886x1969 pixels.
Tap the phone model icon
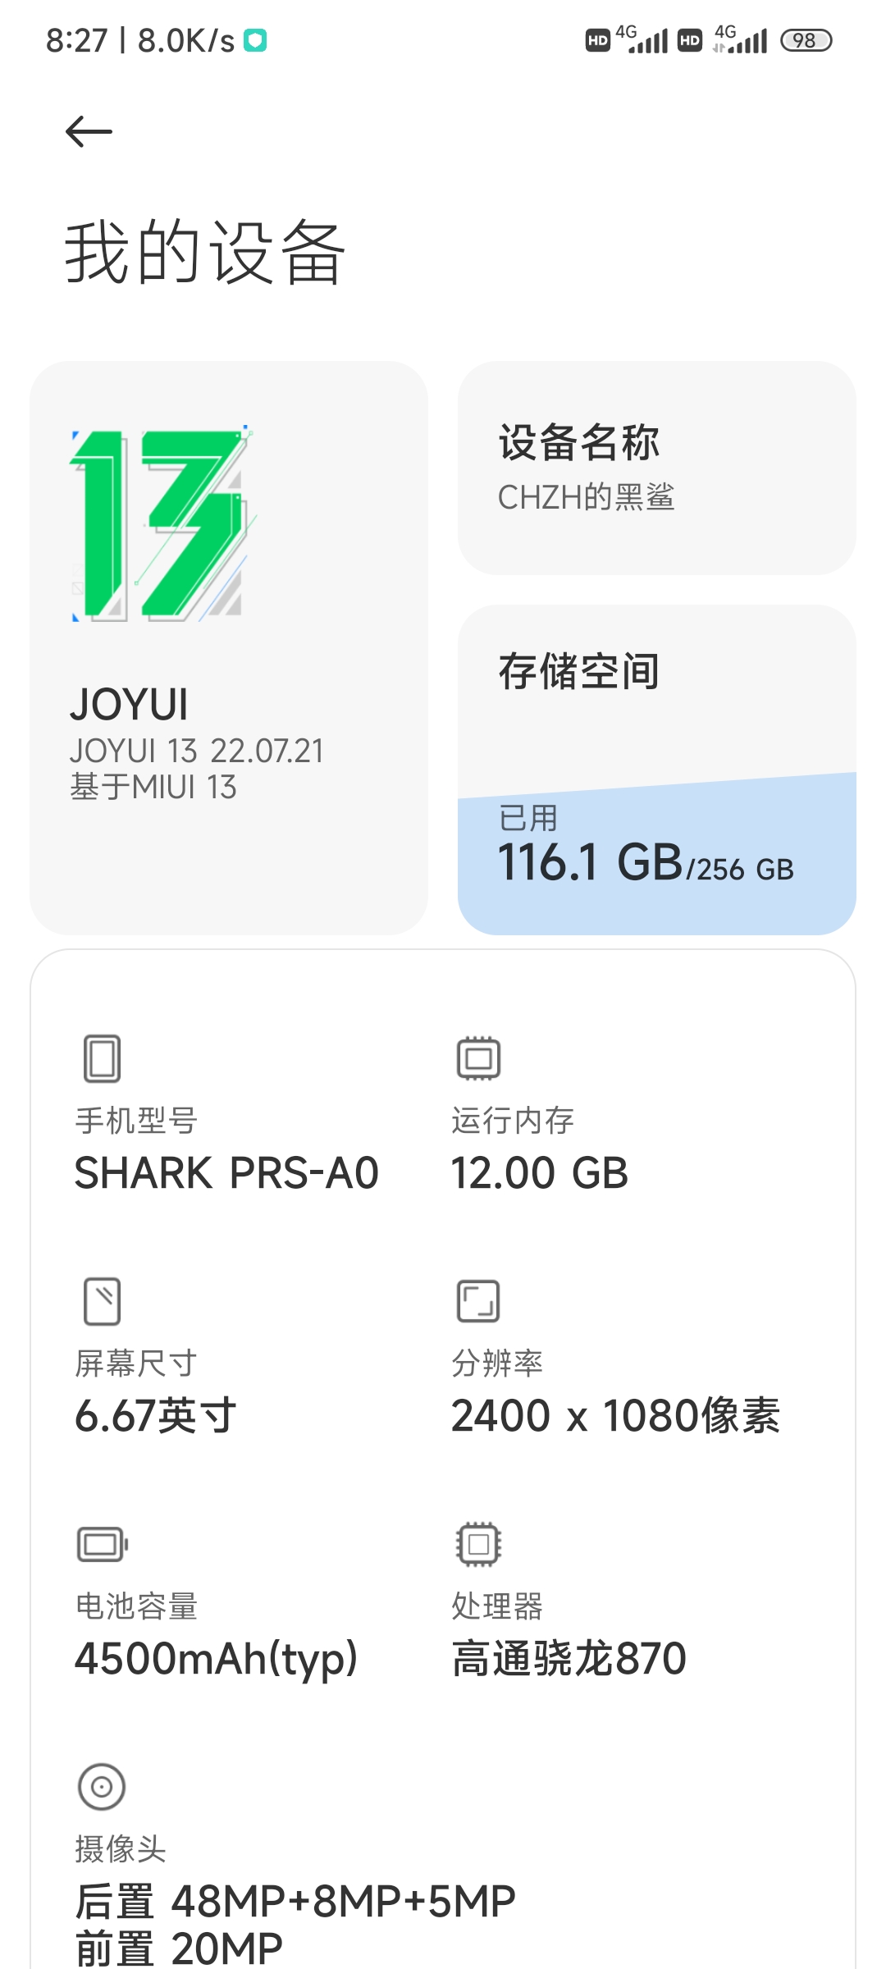103,1058
